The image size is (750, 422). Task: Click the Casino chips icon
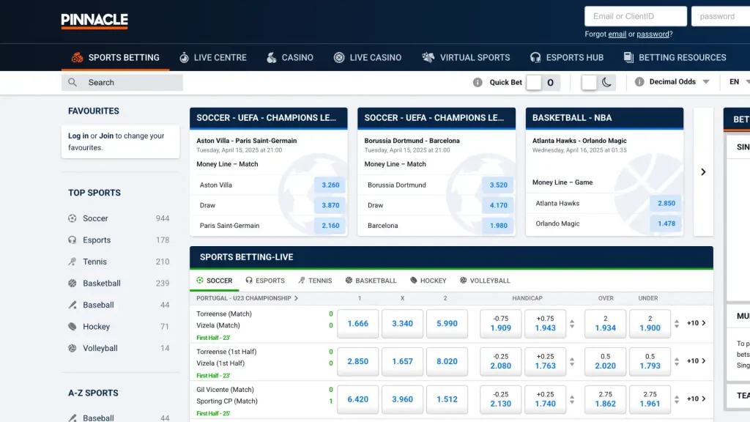pos(271,57)
